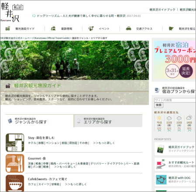196x192 pixels.
Task: Click the 中華 link under Gourmet
Action: 46,164
